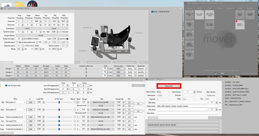Image resolution: width=259 pixels, height=136 pixels.
Task: Open Visualizers tab in Mover window
Action: [x=250, y=8]
